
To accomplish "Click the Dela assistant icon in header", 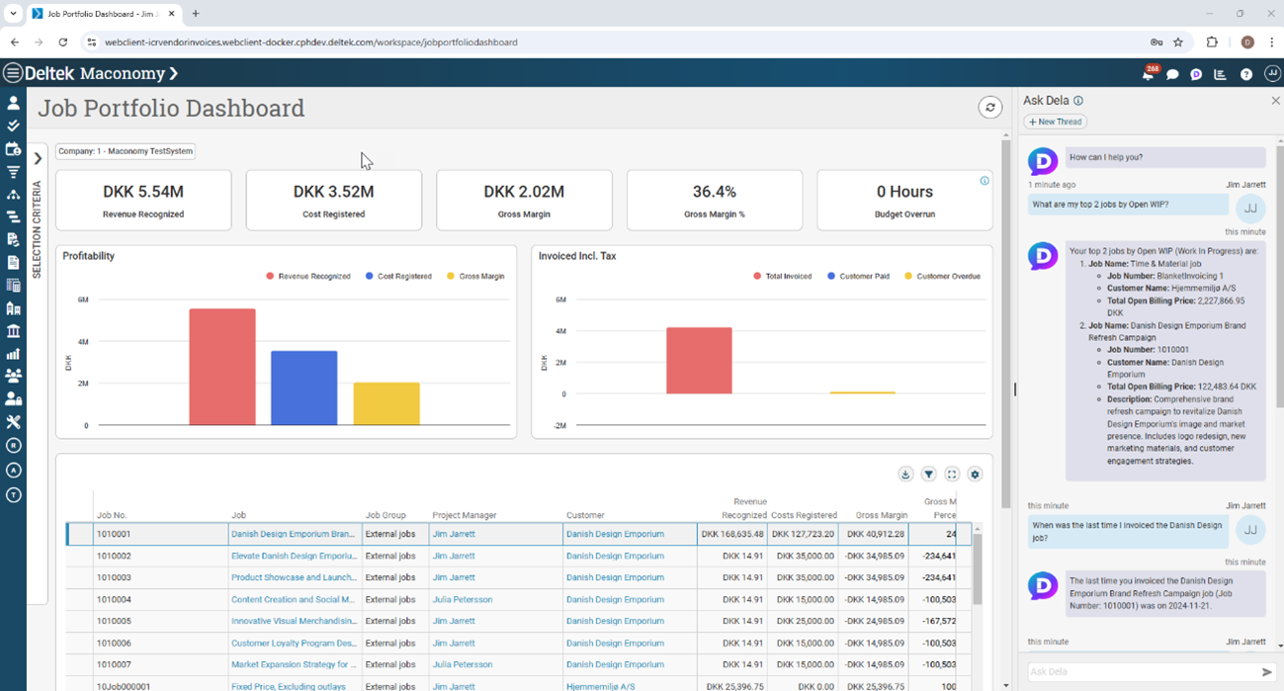I will 1196,74.
